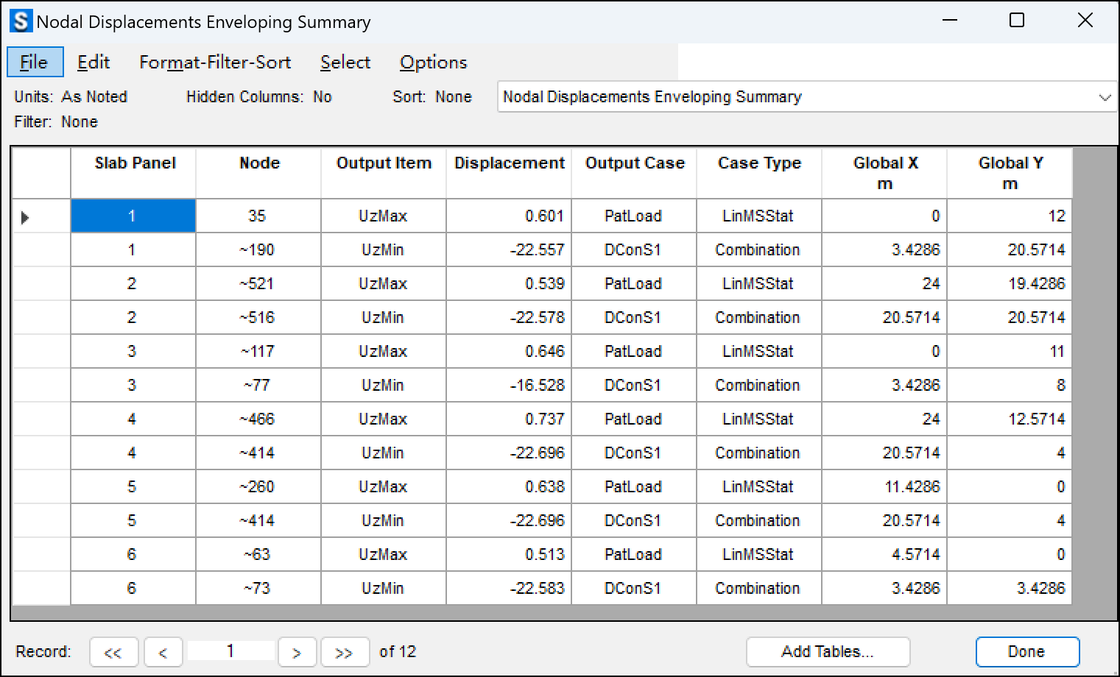Open the table selection dropdown

[1104, 97]
